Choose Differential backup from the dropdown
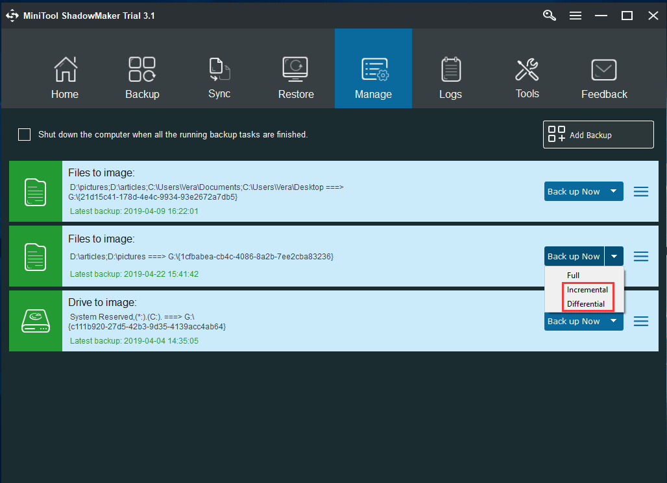The image size is (667, 483). [585, 303]
